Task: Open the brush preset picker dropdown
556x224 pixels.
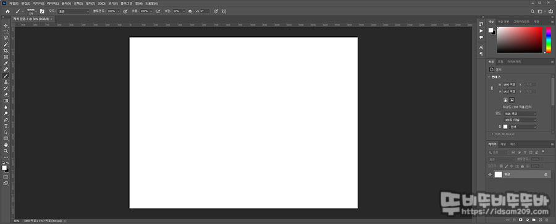Action: coord(33,11)
